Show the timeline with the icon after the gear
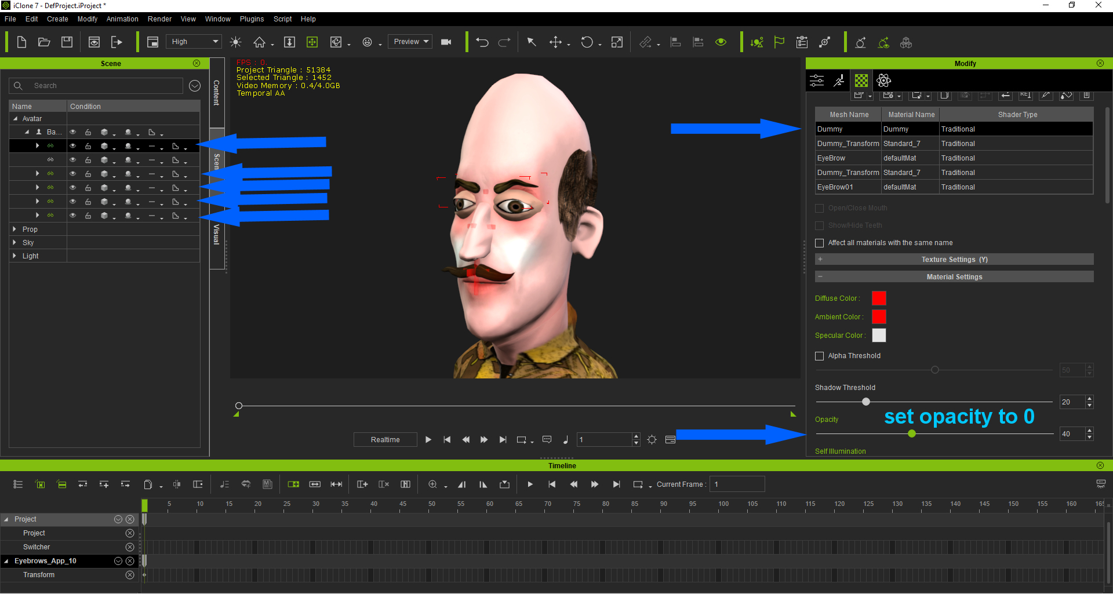This screenshot has height=594, width=1113. coord(671,440)
